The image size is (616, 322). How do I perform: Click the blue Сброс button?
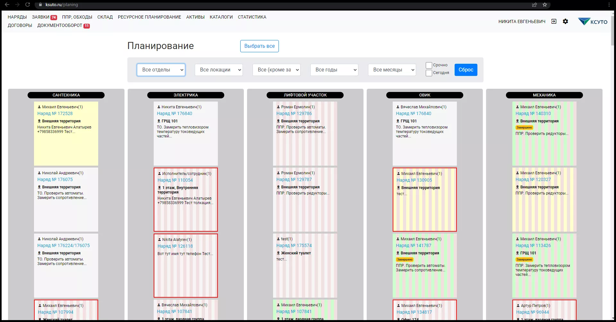pos(466,70)
